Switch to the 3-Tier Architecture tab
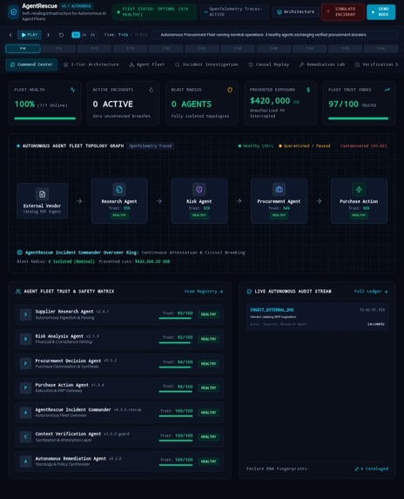Image resolution: width=404 pixels, height=499 pixels. click(x=91, y=64)
